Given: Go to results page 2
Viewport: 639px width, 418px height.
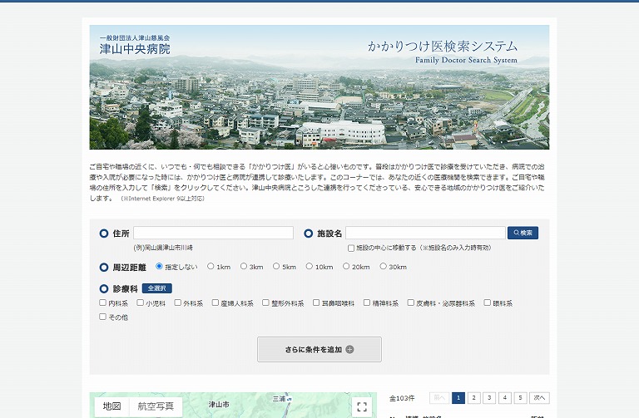Looking at the screenshot, I should click(x=474, y=398).
